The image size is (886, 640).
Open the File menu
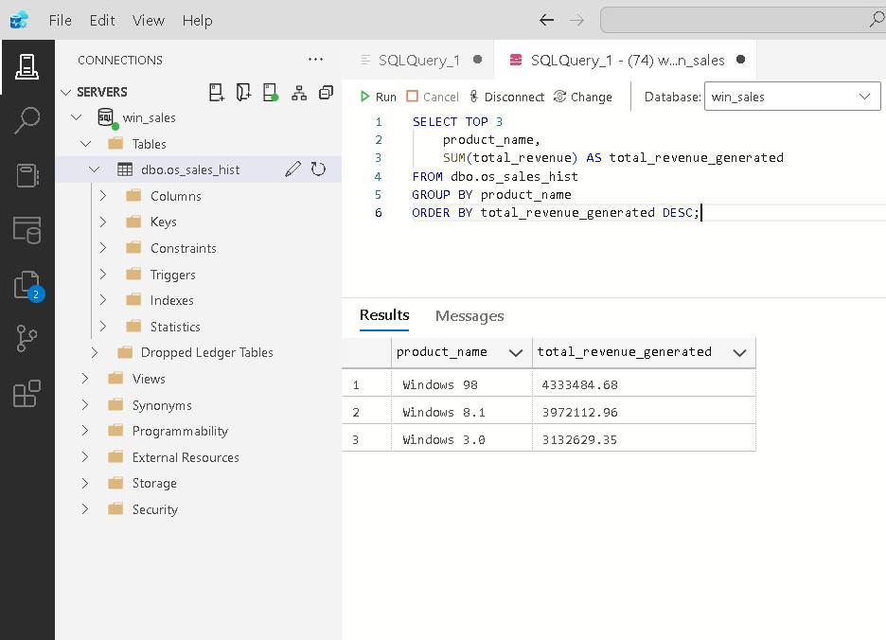click(61, 20)
